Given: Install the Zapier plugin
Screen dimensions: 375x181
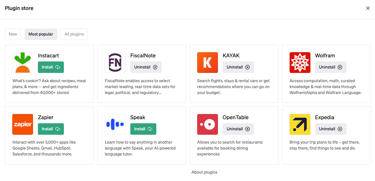Looking at the screenshot, I should coord(51,129).
